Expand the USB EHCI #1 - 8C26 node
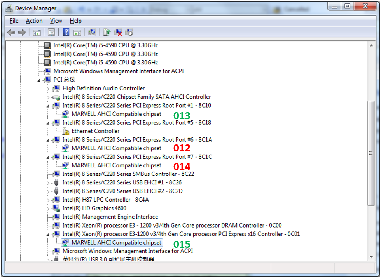The height and width of the screenshot is (278, 381). (48, 183)
